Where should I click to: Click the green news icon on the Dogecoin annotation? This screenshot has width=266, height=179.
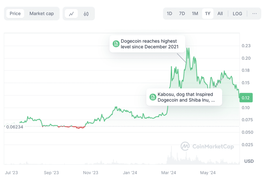click(116, 44)
